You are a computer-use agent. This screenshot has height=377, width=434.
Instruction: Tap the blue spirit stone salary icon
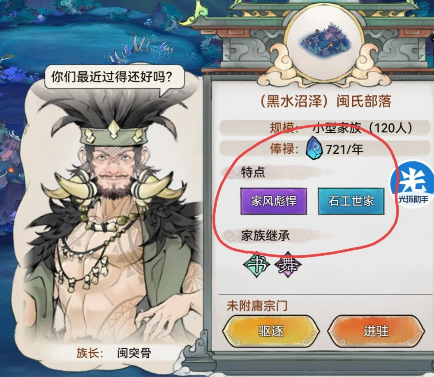click(x=315, y=148)
